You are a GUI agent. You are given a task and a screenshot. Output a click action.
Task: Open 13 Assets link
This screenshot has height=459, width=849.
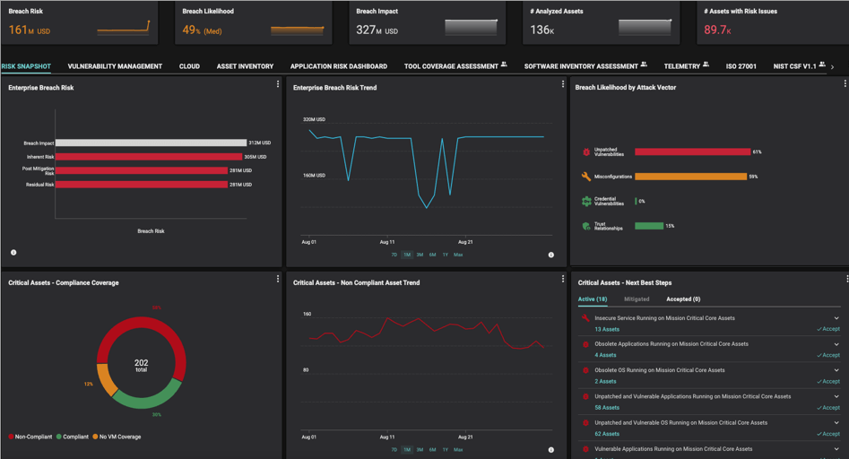[x=607, y=329]
